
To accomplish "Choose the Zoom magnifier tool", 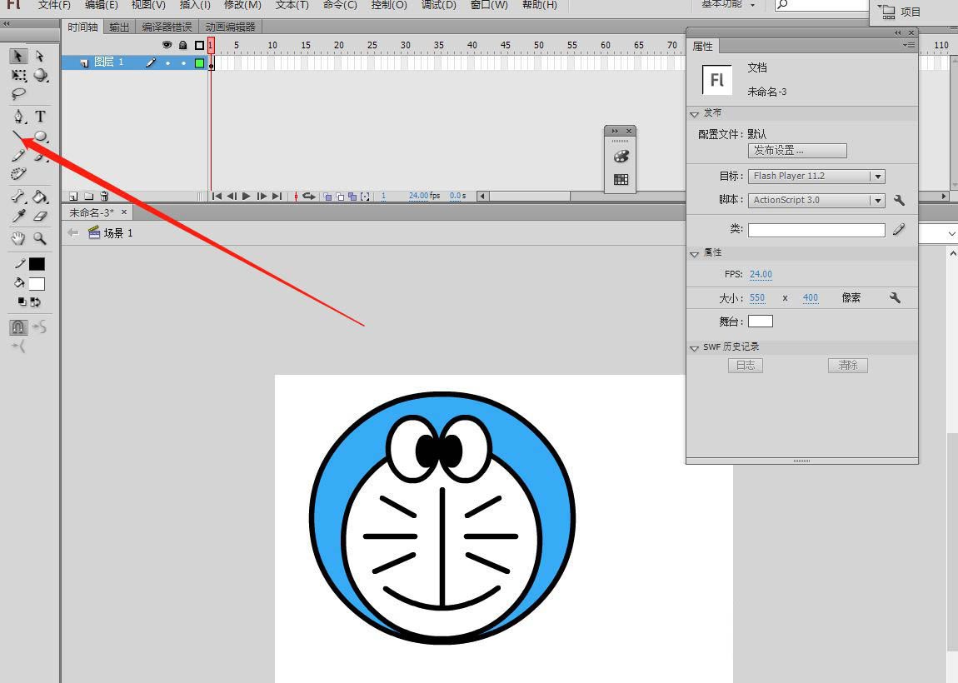I will pyautogui.click(x=40, y=238).
